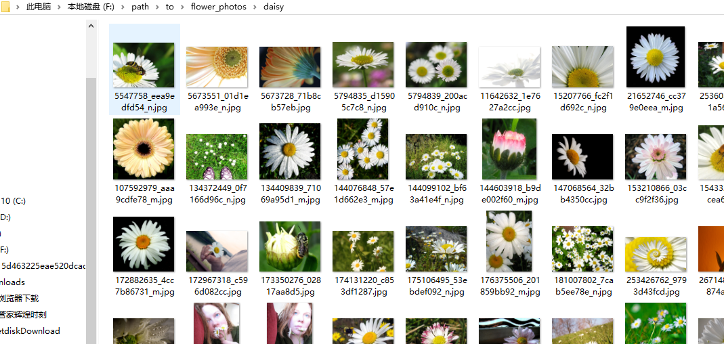This screenshot has height=344, width=724.
Task: Select thumbnail 134372449_0f7166d96c_n.jpg
Action: click(217, 157)
